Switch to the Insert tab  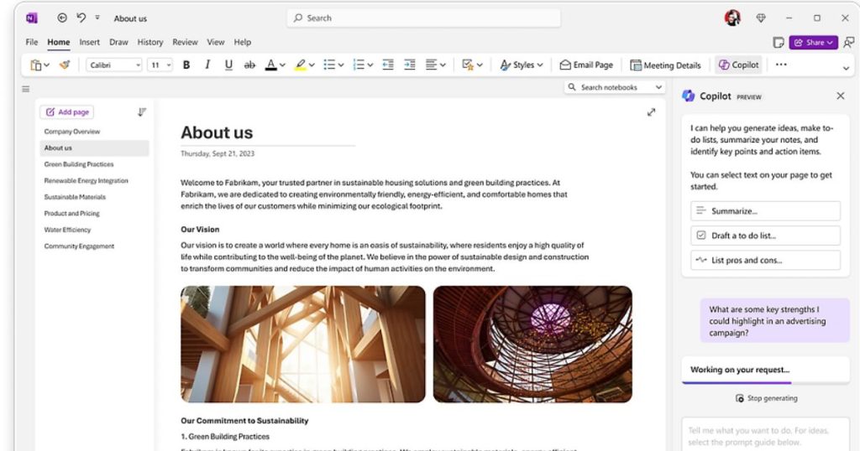(x=89, y=42)
